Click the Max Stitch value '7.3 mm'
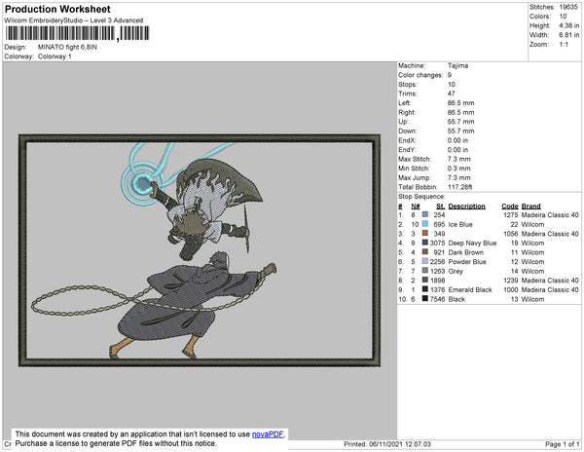 [458, 159]
